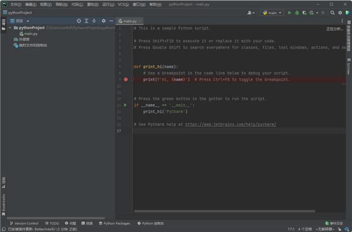Click the IDE updates icon at the end of the status bar
The image size is (352, 232).
(x=347, y=229)
